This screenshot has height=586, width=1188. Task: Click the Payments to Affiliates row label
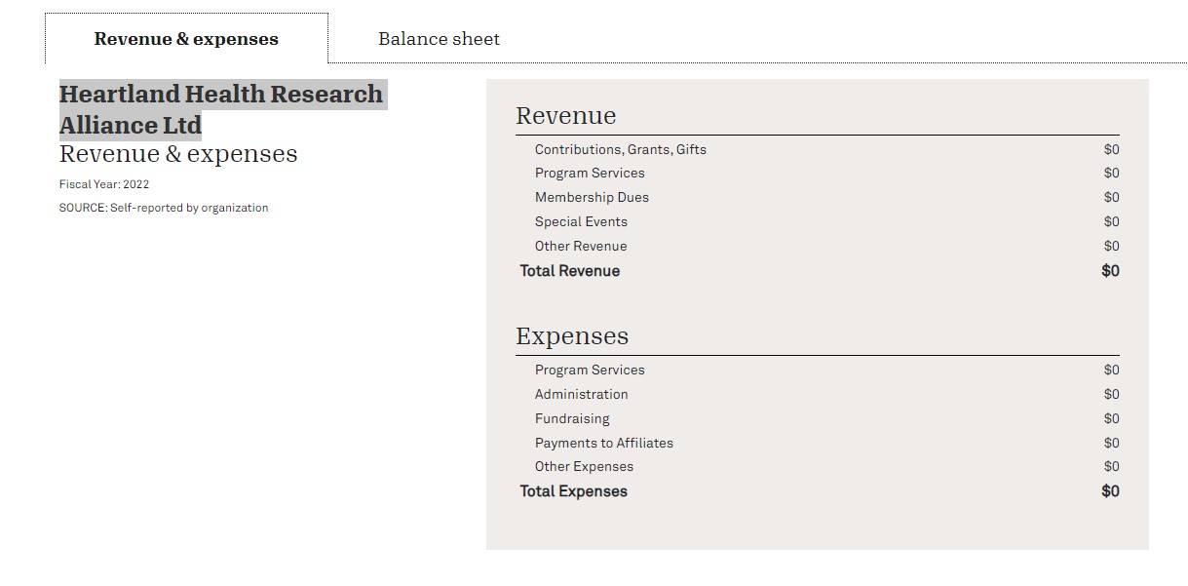(x=604, y=443)
